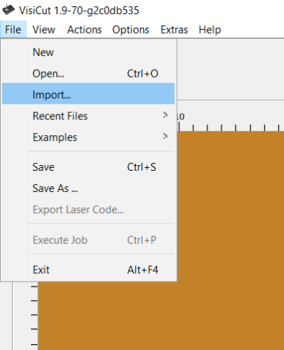This screenshot has height=350, width=284.
Task: Open the Extras menu
Action: pos(174,30)
